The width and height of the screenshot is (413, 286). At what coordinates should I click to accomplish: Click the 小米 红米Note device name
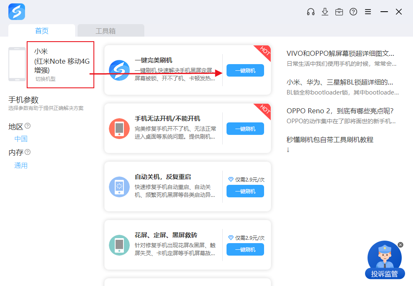tap(62, 61)
